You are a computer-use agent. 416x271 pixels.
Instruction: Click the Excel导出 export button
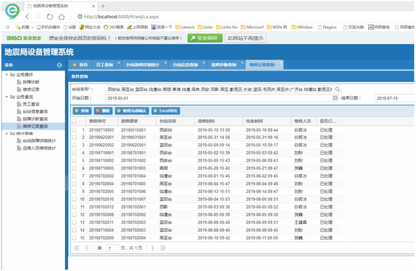pyautogui.click(x=166, y=111)
